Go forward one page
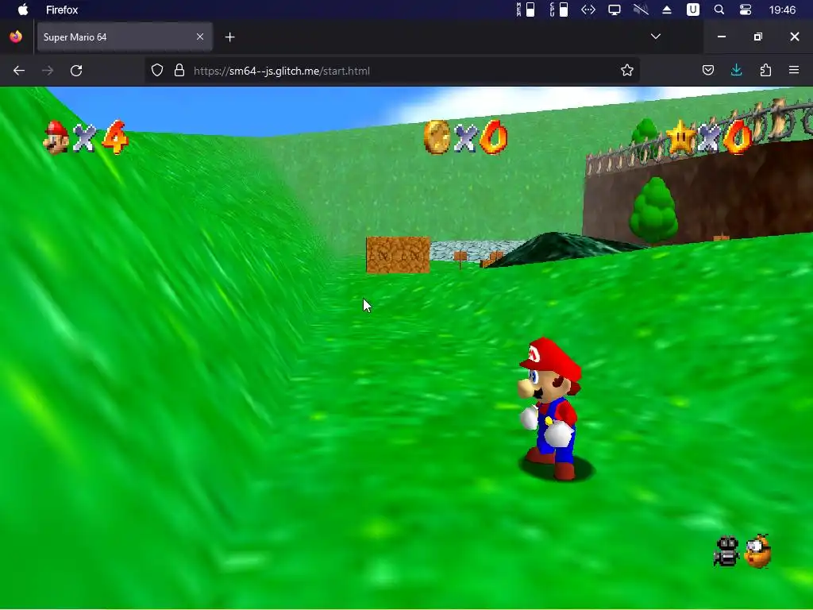Image resolution: width=813 pixels, height=610 pixels. 48,71
